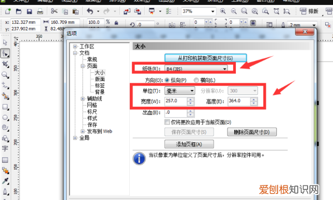Expand the 工作区 tree node
The image size is (333, 200).
point(75,46)
